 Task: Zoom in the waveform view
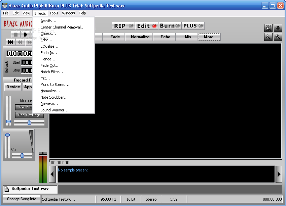pos(278,37)
